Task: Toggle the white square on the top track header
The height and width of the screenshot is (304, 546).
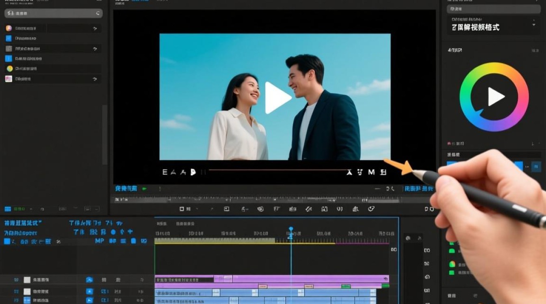Action: point(27,280)
